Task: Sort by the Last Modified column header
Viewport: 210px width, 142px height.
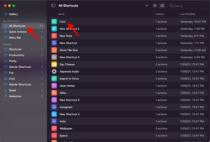Action: (187, 14)
